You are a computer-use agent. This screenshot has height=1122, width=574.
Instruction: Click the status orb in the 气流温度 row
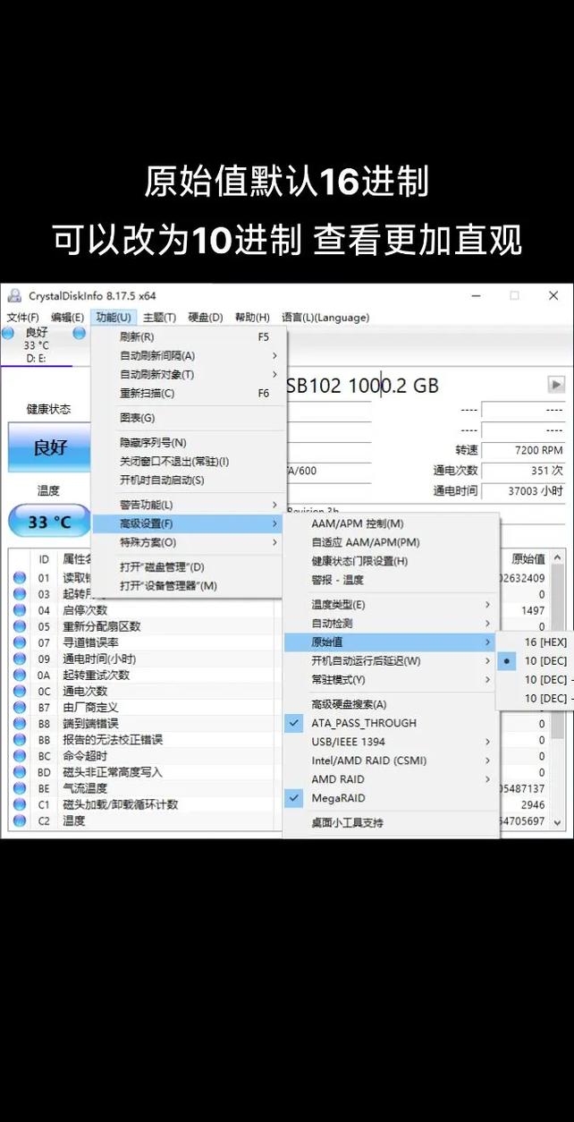[19, 788]
